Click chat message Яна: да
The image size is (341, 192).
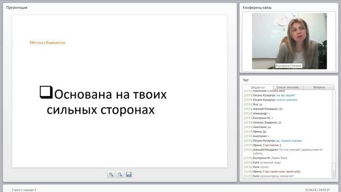[x=253, y=105]
